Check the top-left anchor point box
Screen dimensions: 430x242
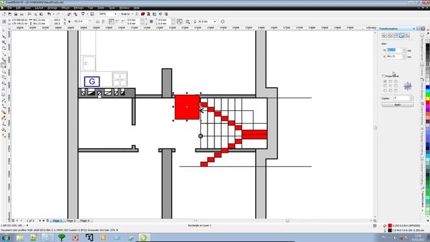tap(385, 81)
